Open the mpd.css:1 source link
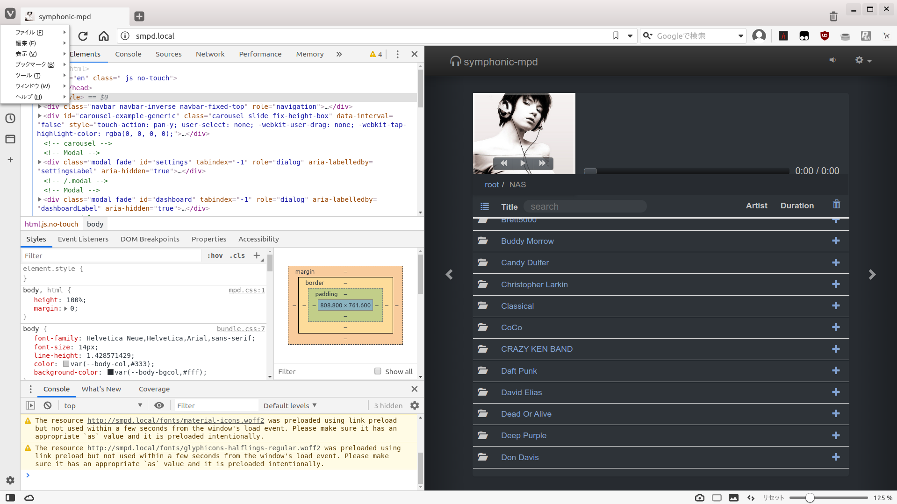The width and height of the screenshot is (897, 504). tap(247, 290)
